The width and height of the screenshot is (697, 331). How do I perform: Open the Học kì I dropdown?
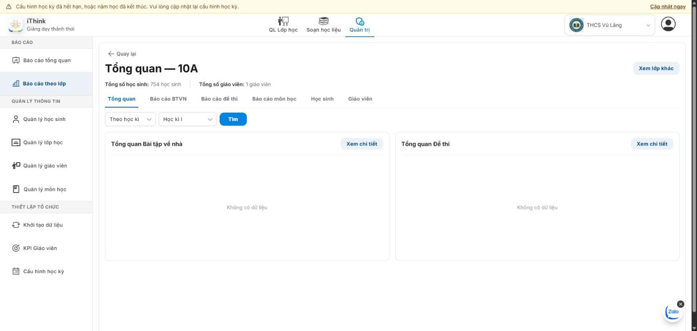pyautogui.click(x=188, y=119)
